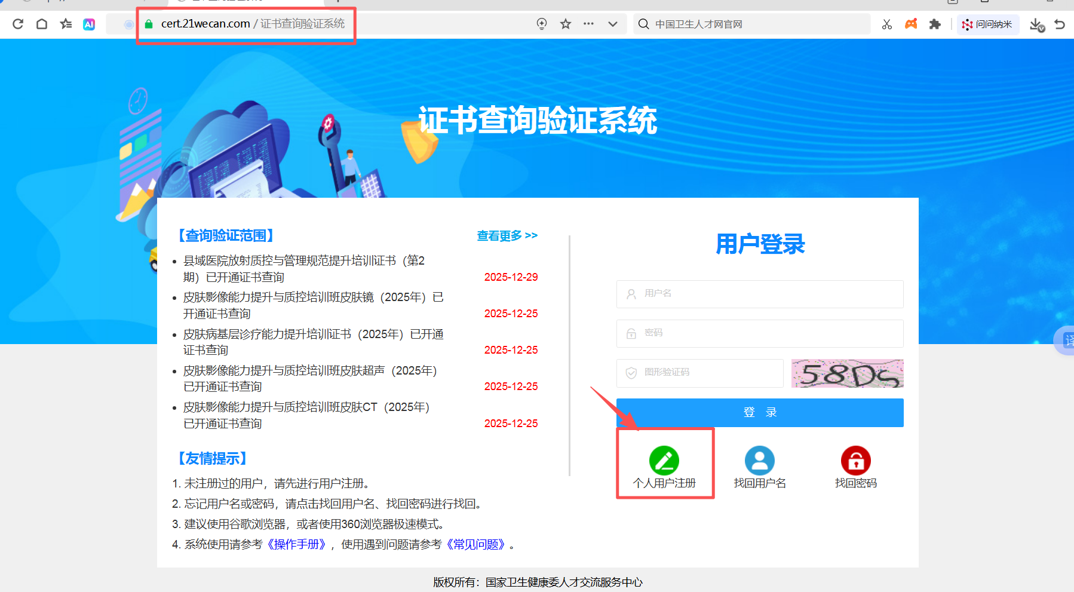Click the red 找回密码 lock icon
Viewport: 1074px width, 592px height.
tap(855, 461)
